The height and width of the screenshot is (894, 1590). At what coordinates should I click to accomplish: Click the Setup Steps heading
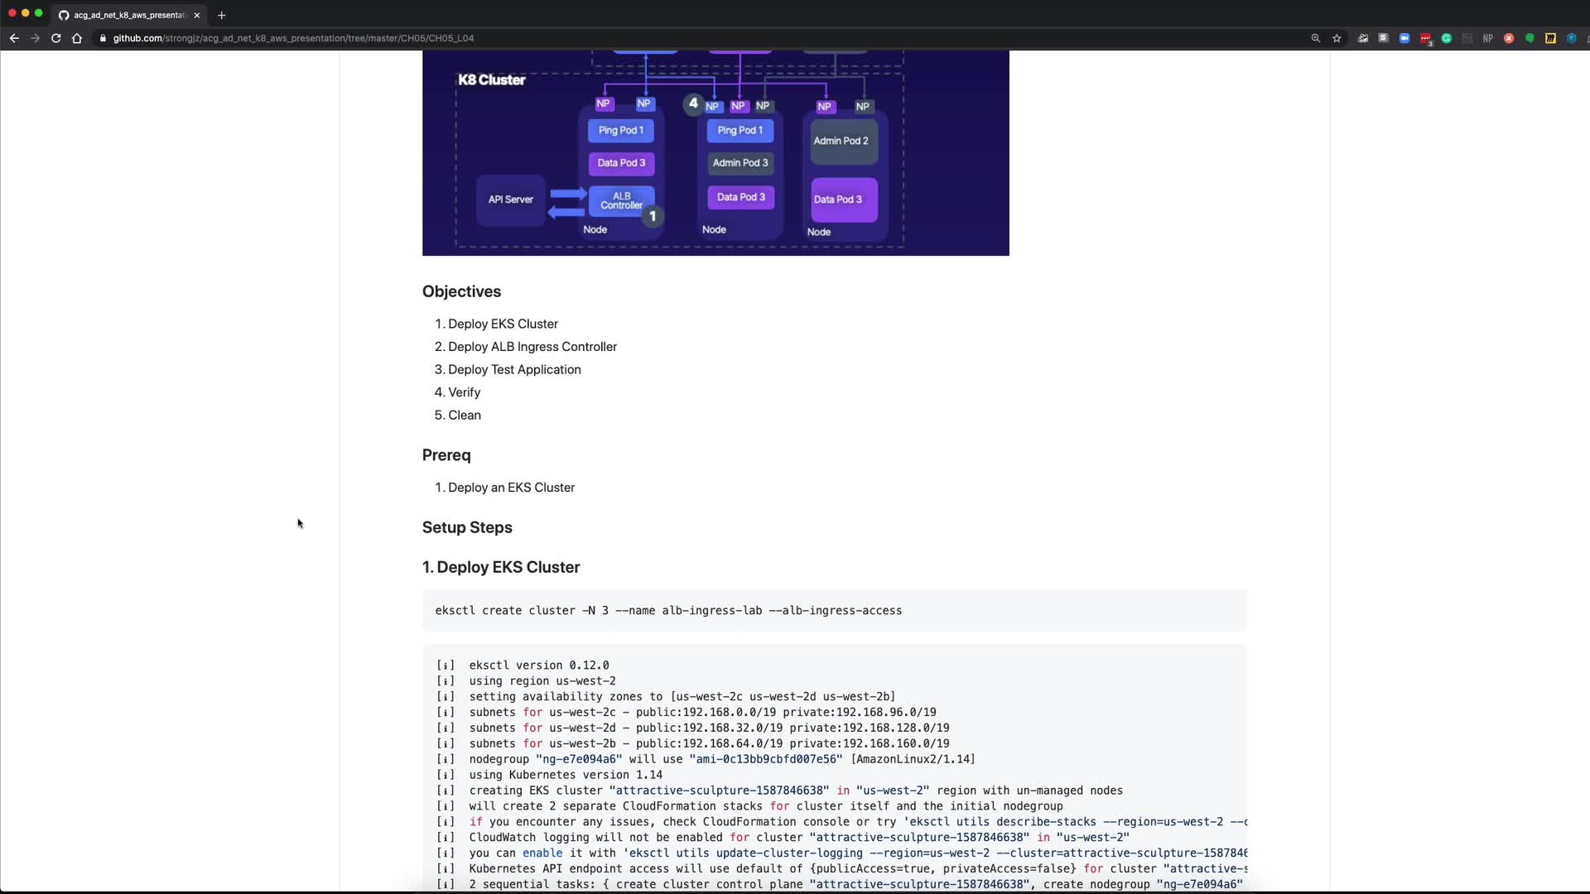click(467, 528)
